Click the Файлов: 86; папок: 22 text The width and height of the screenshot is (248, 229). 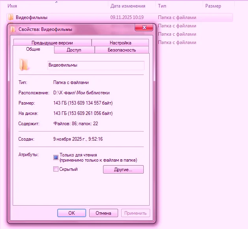(75, 124)
